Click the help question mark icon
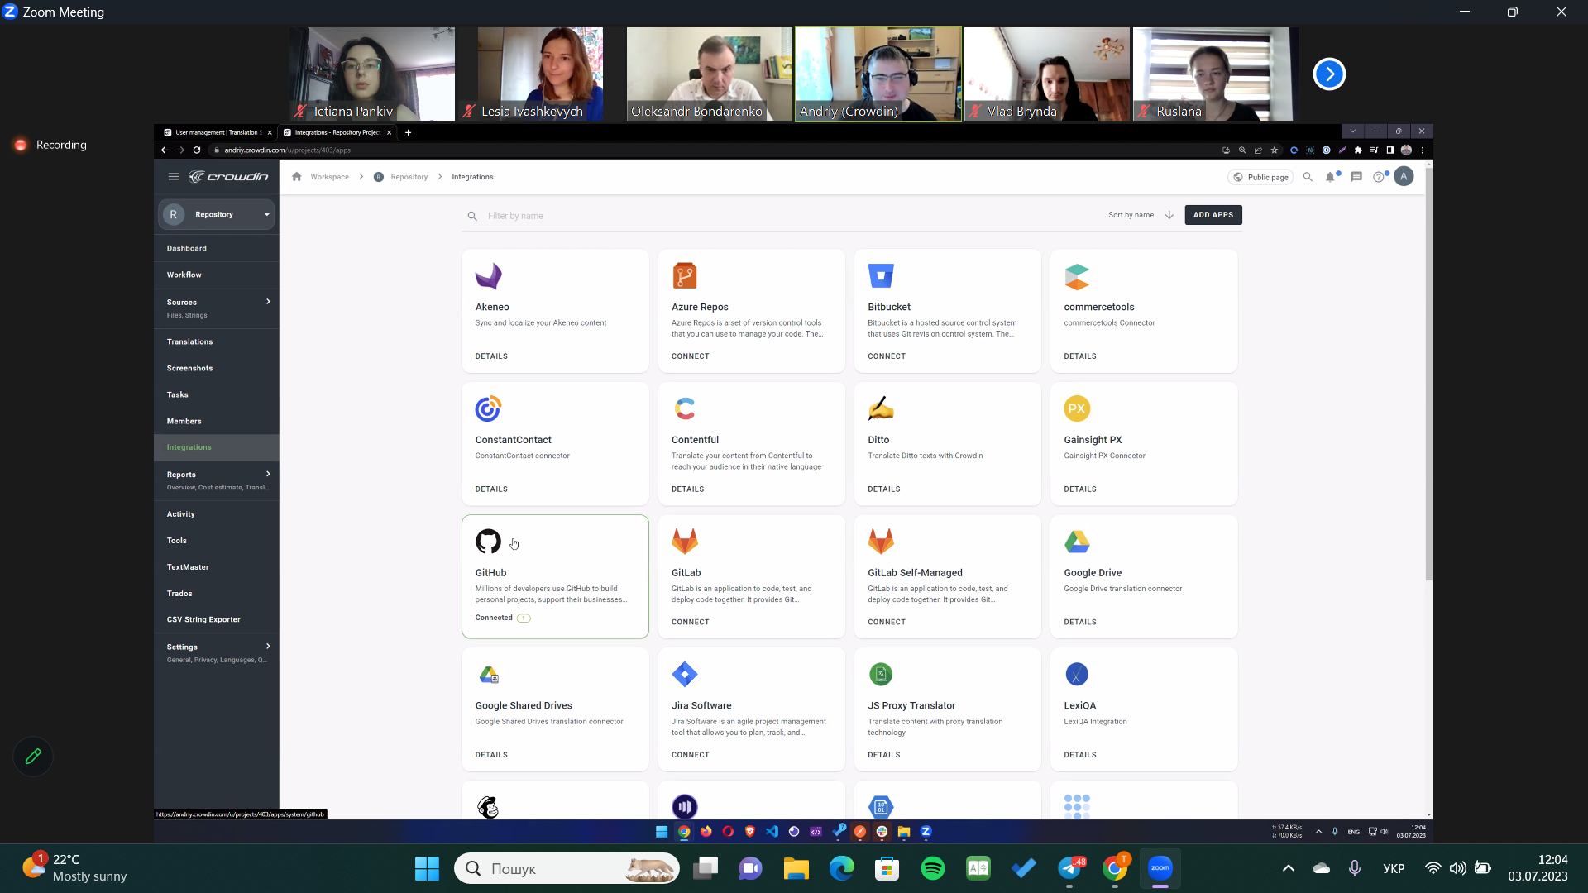Image resolution: width=1588 pixels, height=893 pixels. click(x=1378, y=177)
